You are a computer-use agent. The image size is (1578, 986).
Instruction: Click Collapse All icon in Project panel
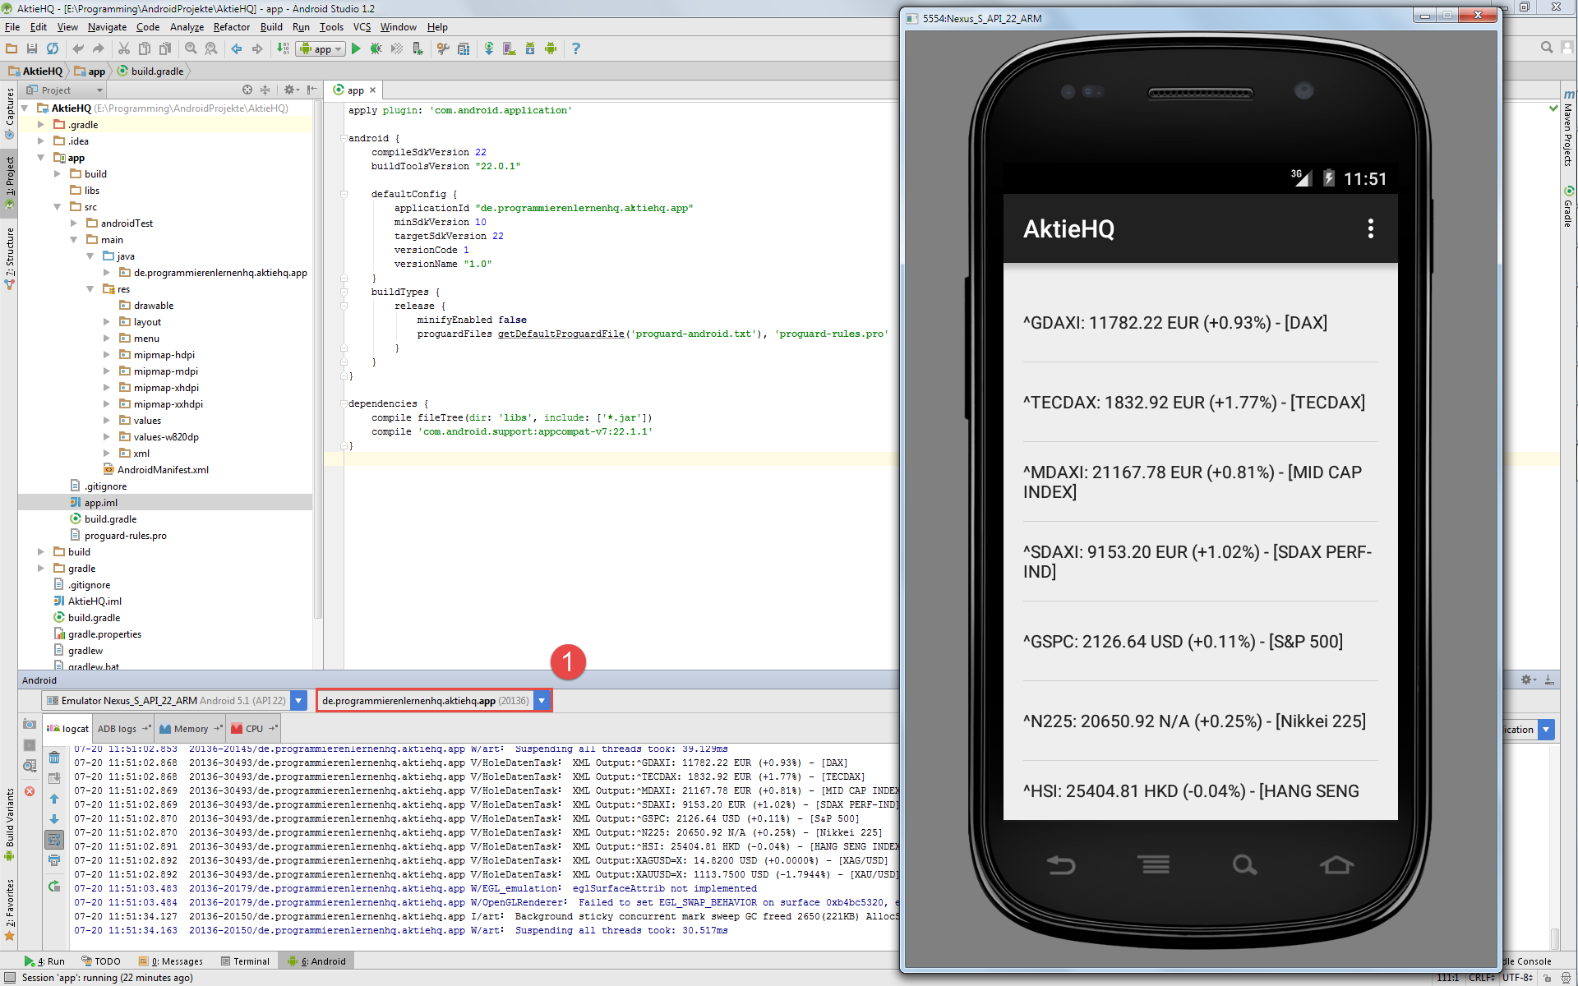tap(265, 90)
